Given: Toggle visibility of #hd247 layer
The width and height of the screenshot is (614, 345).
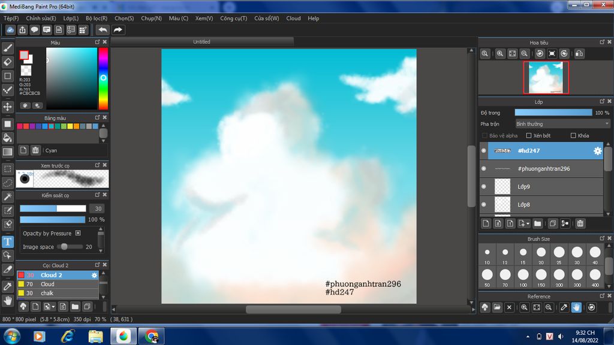Looking at the screenshot, I should (484, 150).
